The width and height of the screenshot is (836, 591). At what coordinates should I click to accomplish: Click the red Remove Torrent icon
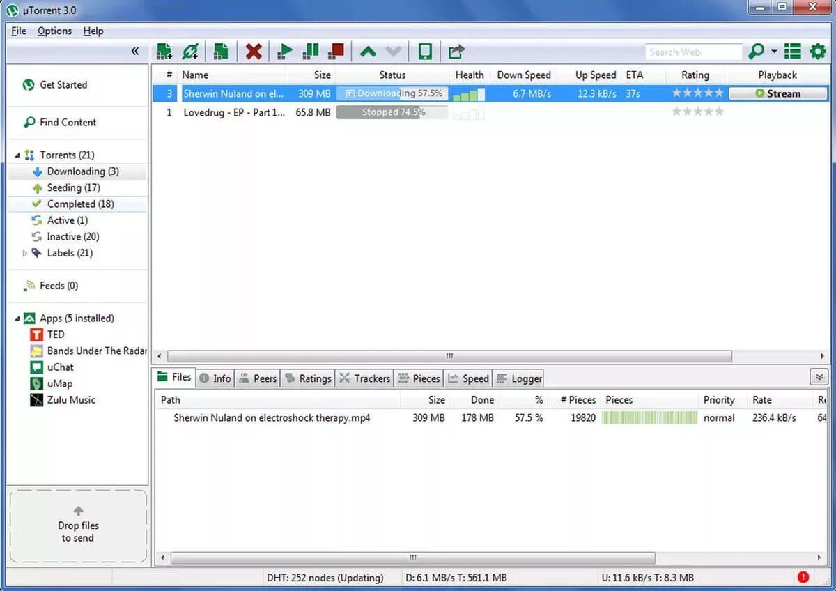pos(253,51)
